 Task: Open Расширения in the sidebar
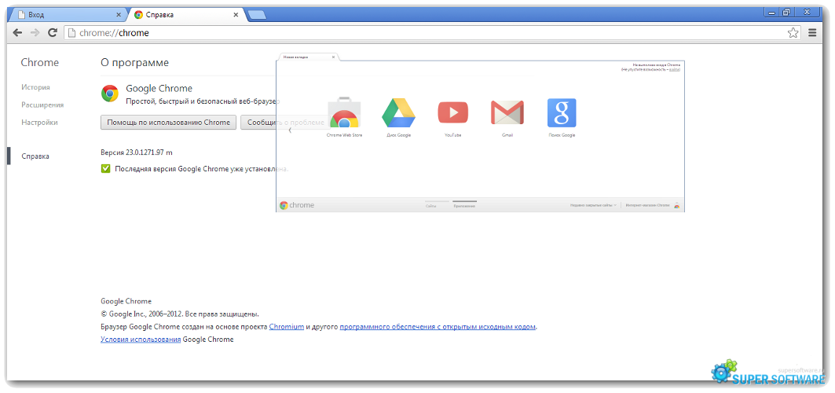pyautogui.click(x=42, y=105)
